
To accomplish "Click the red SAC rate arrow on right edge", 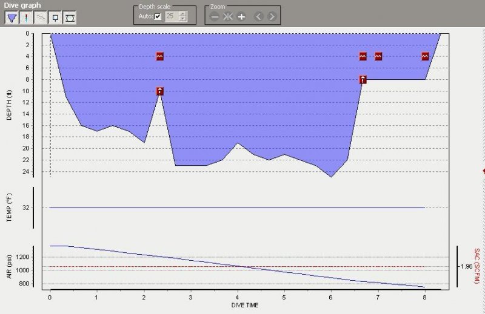I will point(483,171).
